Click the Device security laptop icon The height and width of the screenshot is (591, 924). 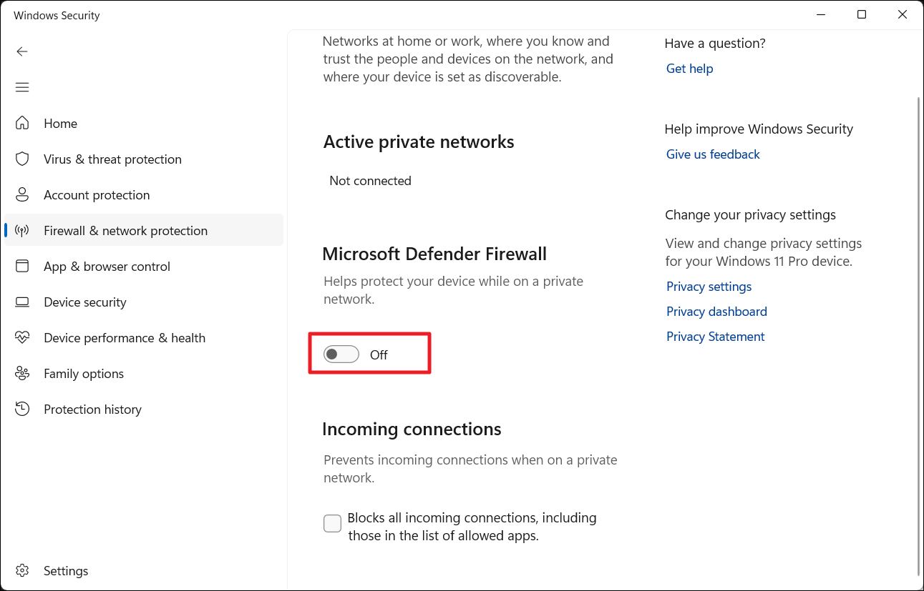tap(22, 302)
